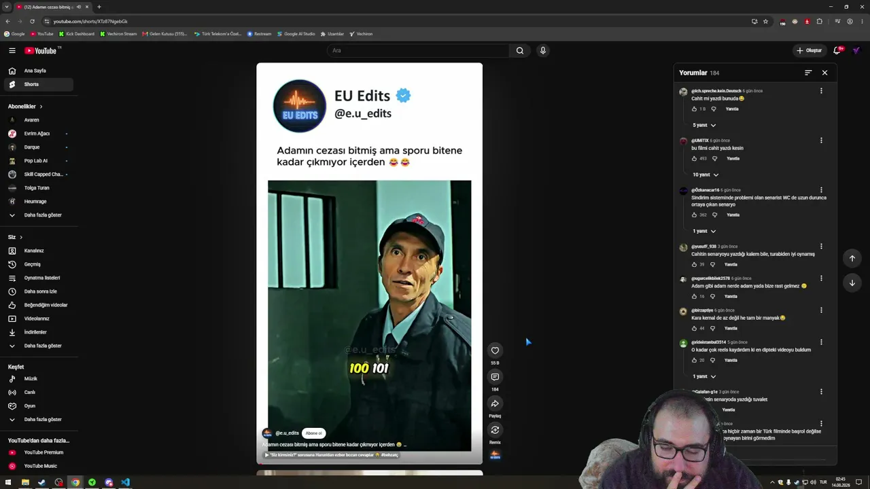This screenshot has height=489, width=870.
Task: Start voice search with the microphone icon
Action: coord(542,50)
